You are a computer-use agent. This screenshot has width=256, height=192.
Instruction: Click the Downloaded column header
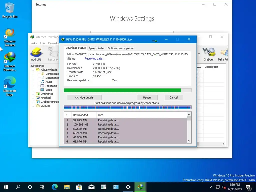coord(84,115)
